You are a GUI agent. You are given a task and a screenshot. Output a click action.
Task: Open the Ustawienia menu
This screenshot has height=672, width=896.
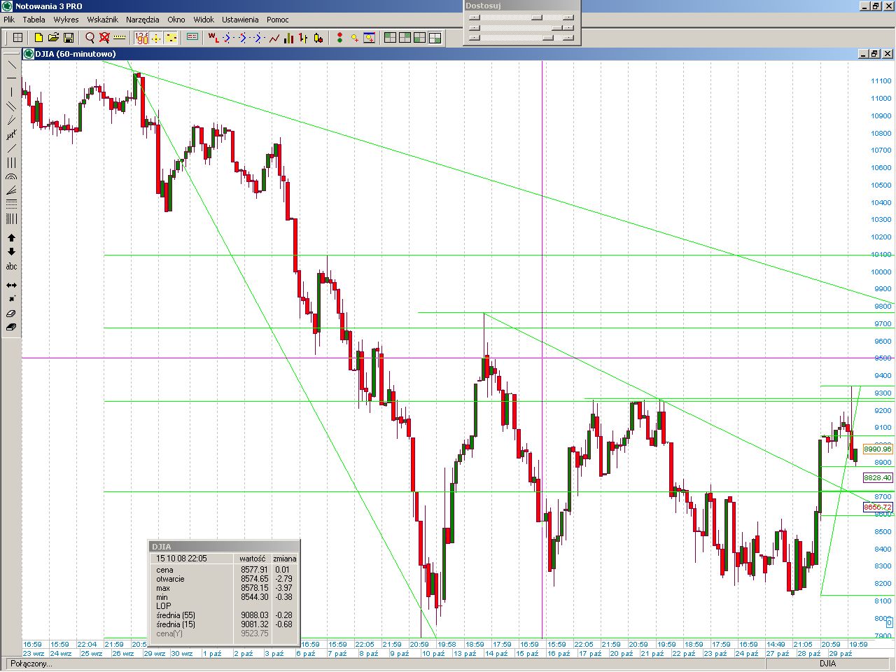240,20
